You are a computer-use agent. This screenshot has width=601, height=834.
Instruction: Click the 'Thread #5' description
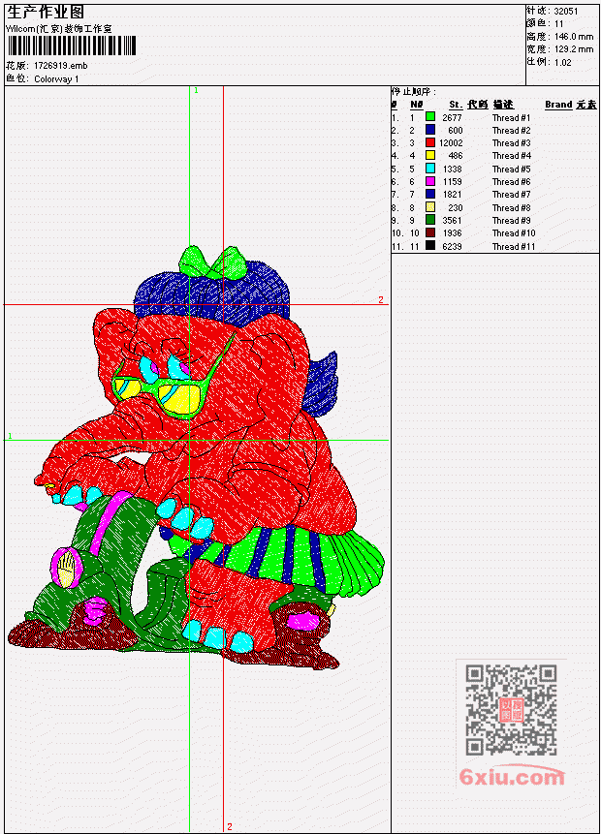511,170
